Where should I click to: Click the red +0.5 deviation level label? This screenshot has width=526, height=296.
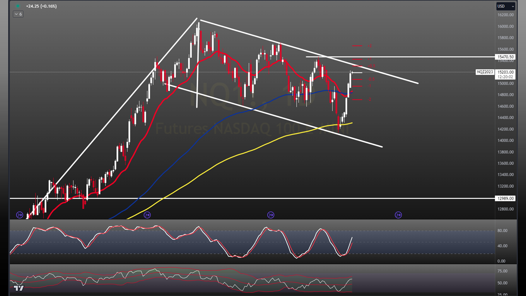point(371,66)
